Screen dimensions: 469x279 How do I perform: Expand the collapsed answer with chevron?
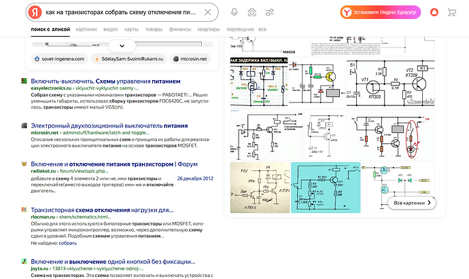coord(122,45)
